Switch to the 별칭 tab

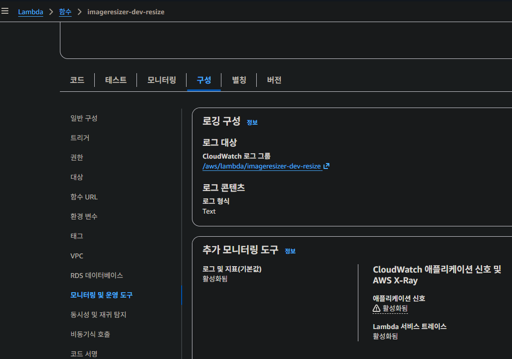tap(239, 80)
